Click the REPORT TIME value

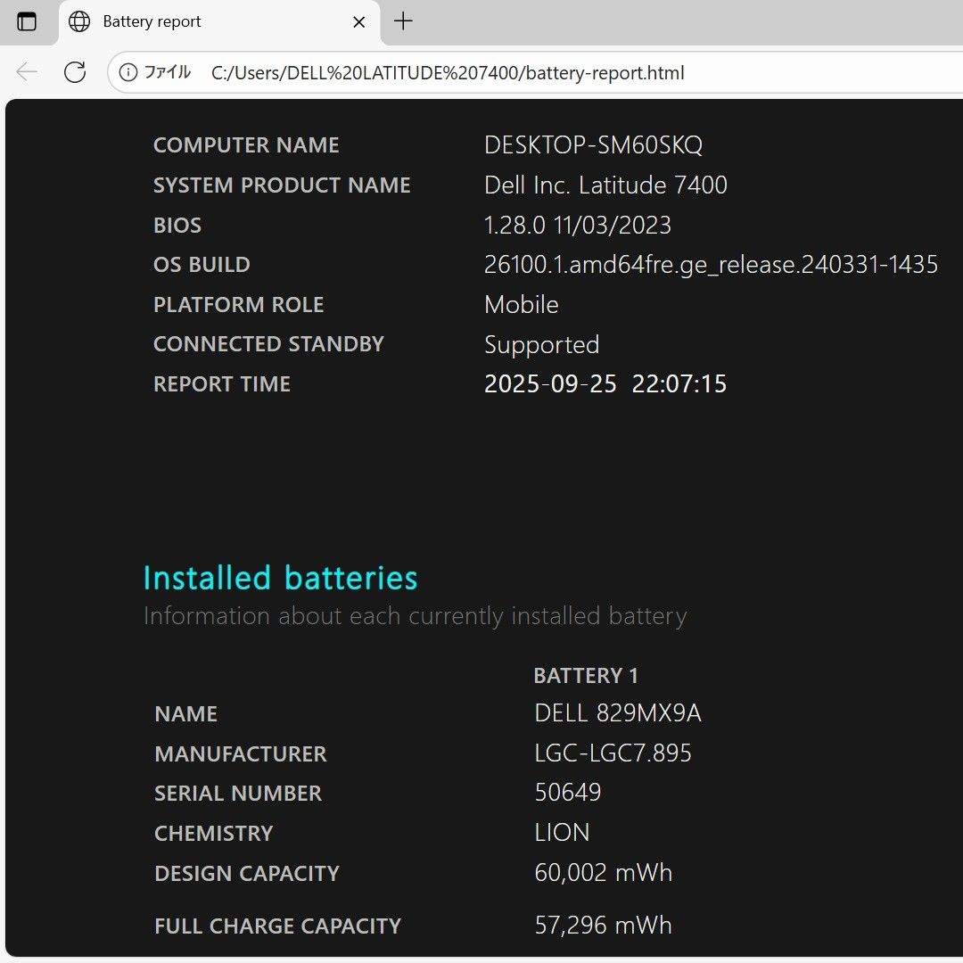(x=605, y=383)
